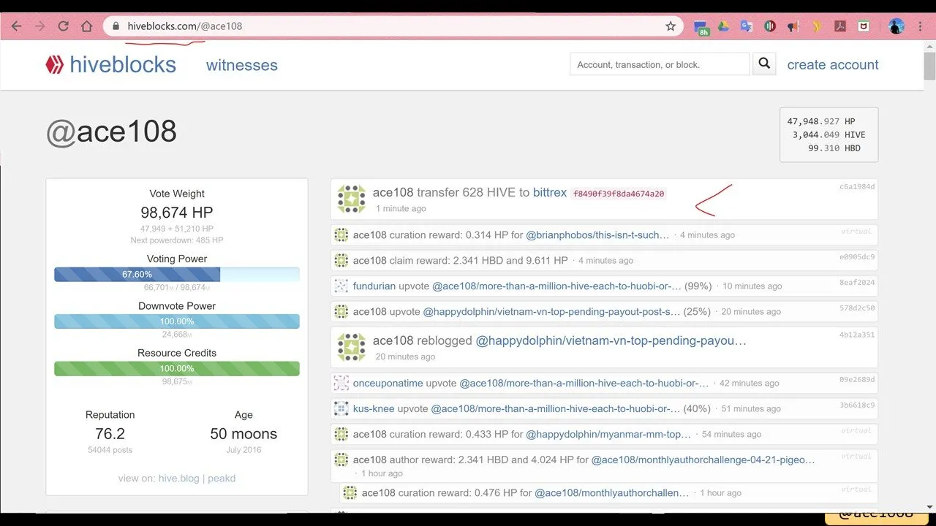This screenshot has width=936, height=526.
Task: Go back using the browser back arrow
Action: 17,26
